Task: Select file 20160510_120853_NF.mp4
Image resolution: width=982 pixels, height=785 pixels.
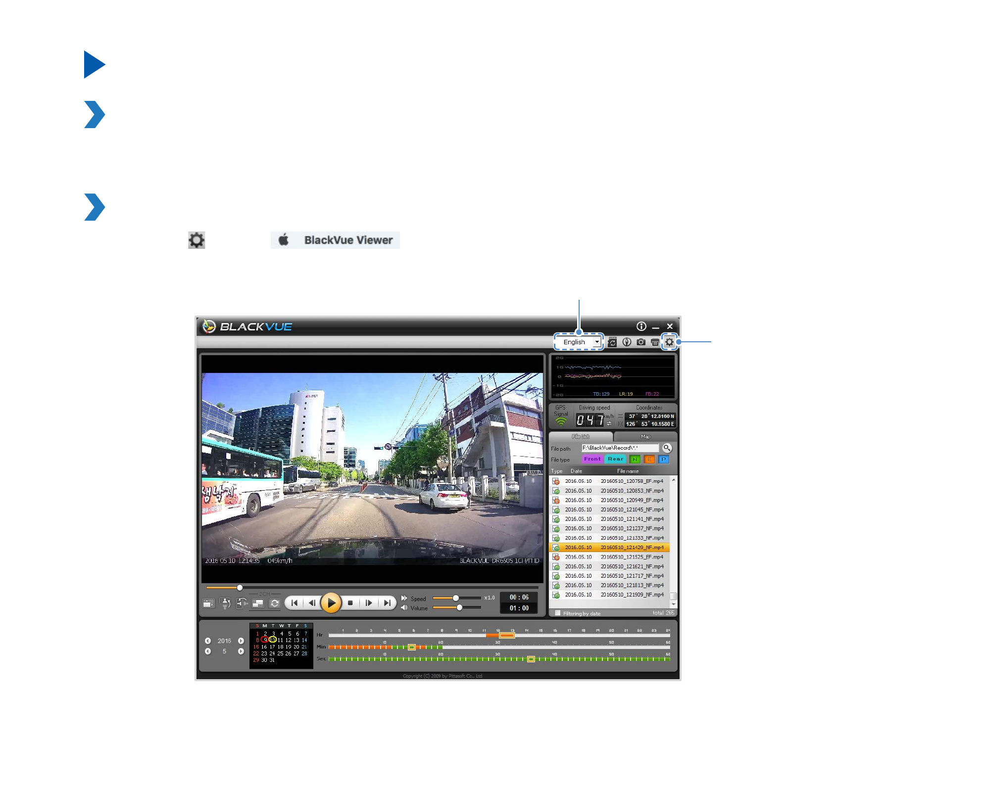Action: pos(610,491)
